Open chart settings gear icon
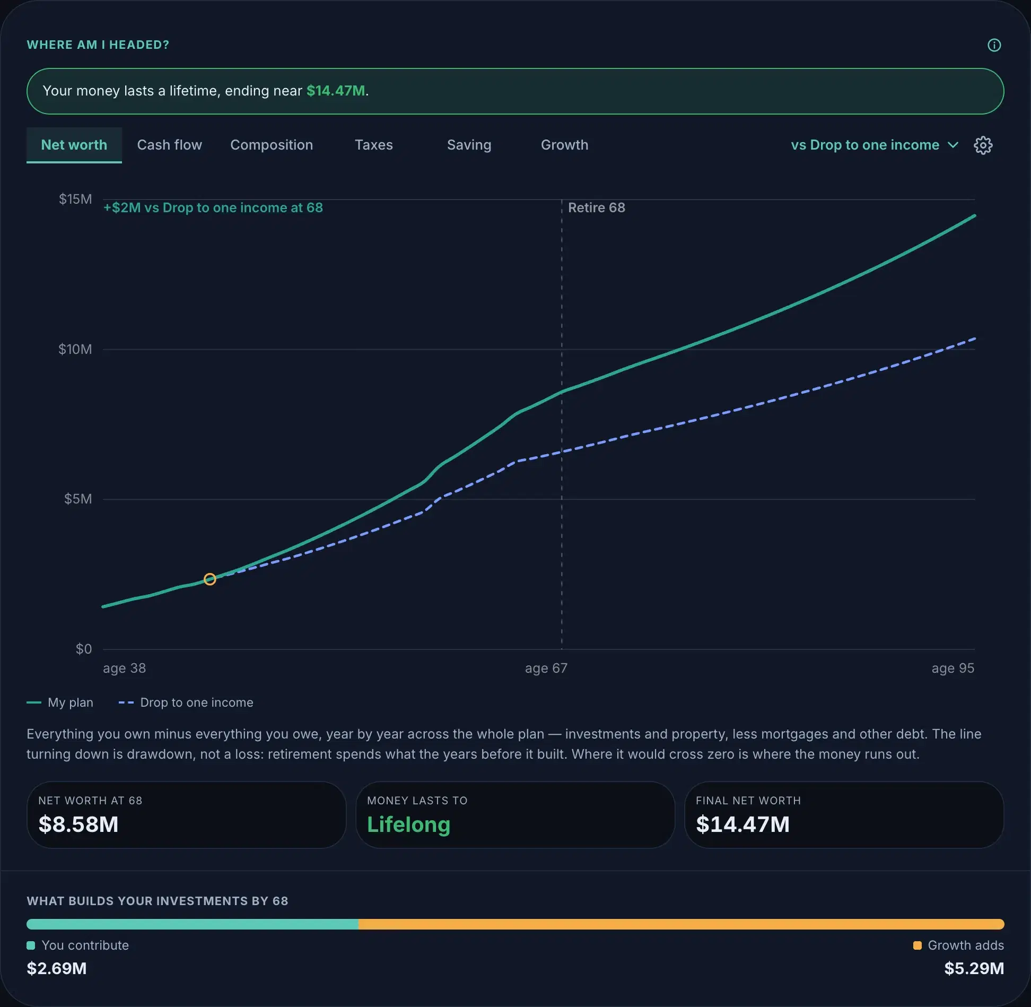This screenshot has height=1007, width=1031. coord(983,145)
